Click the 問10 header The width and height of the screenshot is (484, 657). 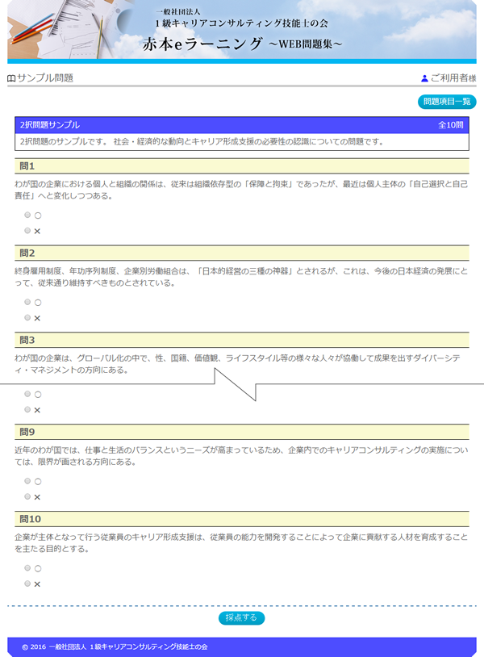(242, 519)
